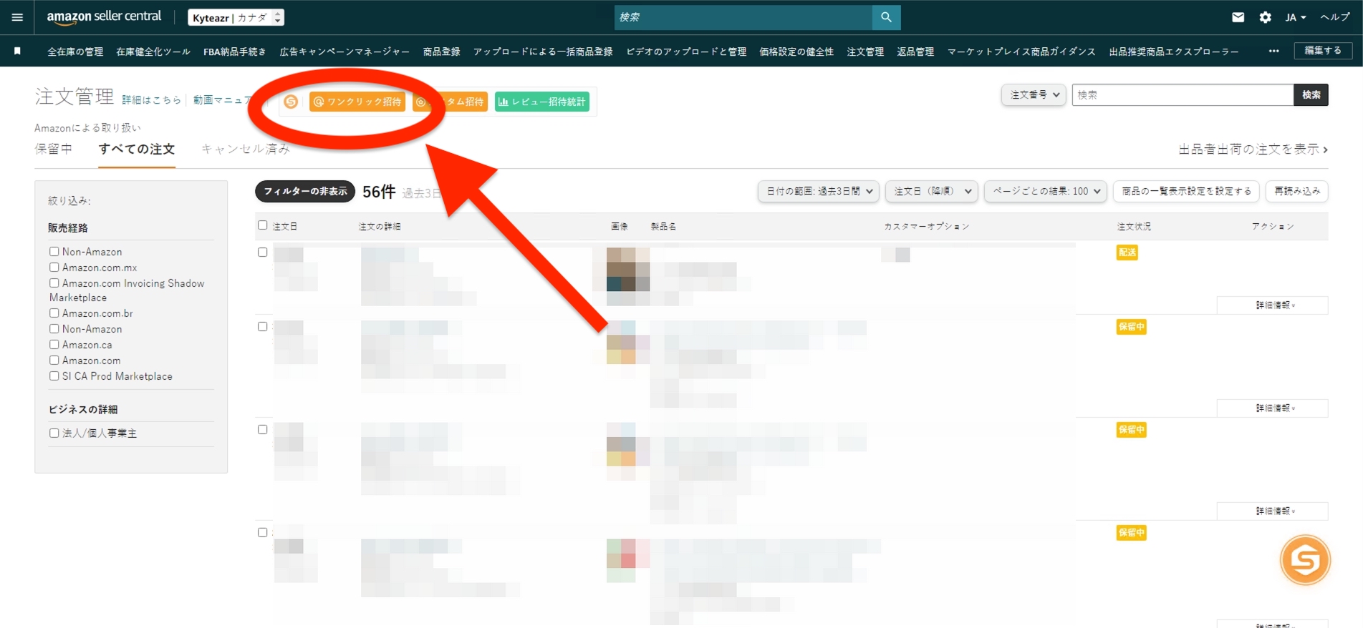The width and height of the screenshot is (1363, 628).
Task: Switch to the すべての注文 tab
Action: (x=137, y=149)
